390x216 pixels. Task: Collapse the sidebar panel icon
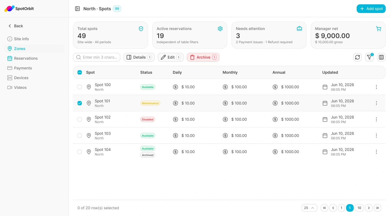click(77, 9)
